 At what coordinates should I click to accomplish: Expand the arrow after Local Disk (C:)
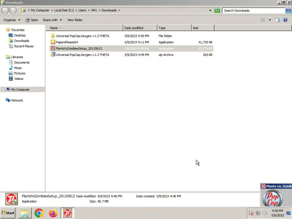pyautogui.click(x=76, y=11)
